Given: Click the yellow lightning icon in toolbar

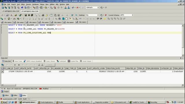Looking at the screenshot, I should tap(105, 19).
